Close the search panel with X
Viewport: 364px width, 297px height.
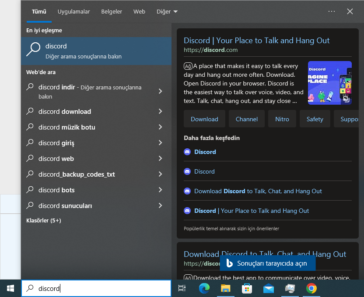tap(350, 11)
